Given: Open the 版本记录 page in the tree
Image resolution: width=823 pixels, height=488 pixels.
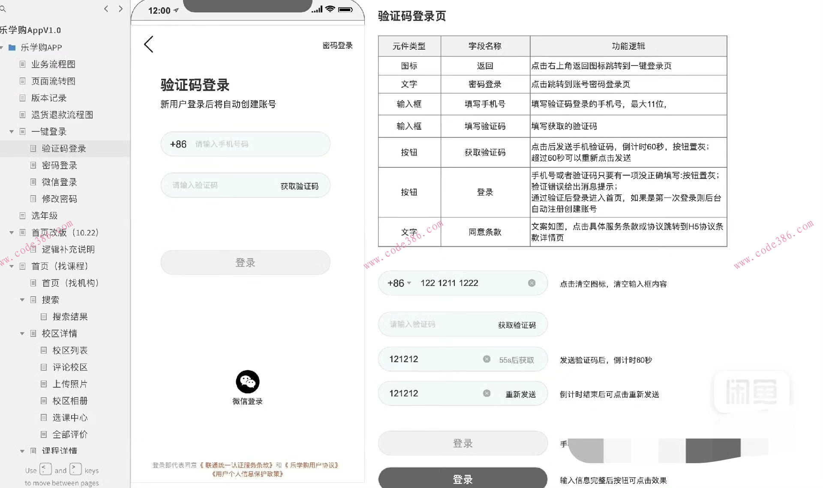Looking at the screenshot, I should click(x=49, y=98).
